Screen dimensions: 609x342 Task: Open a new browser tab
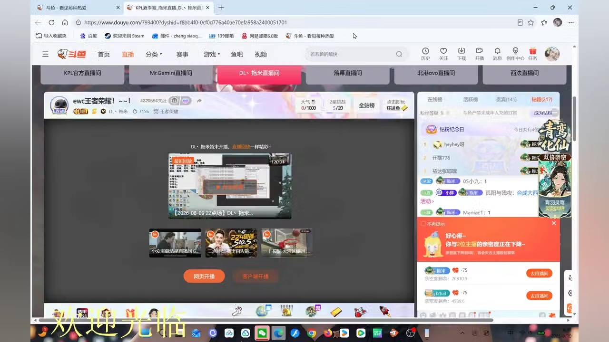221,8
